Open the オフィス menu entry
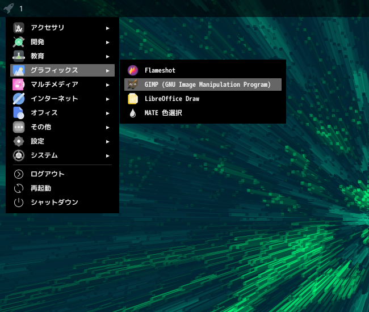The image size is (369, 312). pyautogui.click(x=62, y=113)
